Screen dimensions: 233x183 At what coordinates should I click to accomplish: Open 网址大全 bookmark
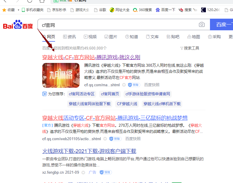pyautogui.click(x=120, y=10)
